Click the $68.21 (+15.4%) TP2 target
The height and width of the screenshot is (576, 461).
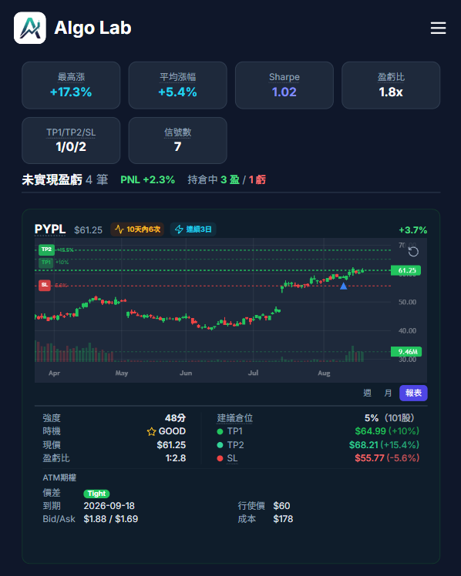[384, 445]
